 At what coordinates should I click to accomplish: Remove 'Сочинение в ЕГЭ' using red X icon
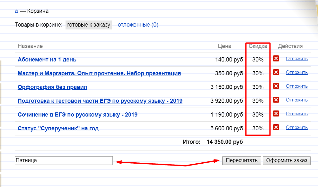pyautogui.click(x=276, y=114)
